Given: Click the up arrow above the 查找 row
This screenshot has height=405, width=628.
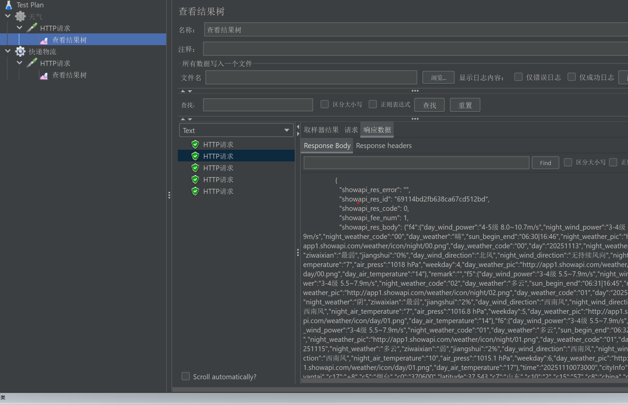Looking at the screenshot, I should point(183,91).
